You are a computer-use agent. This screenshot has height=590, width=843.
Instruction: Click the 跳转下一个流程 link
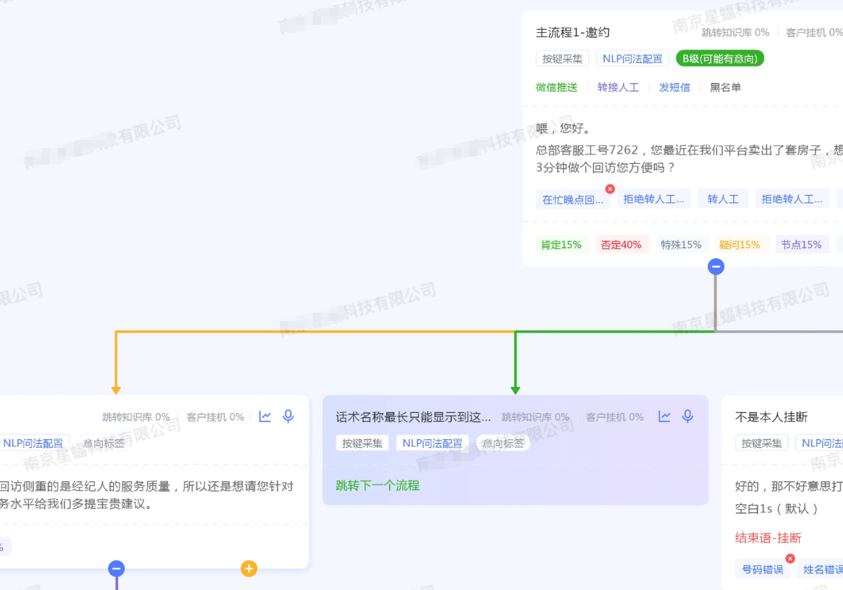click(x=377, y=486)
